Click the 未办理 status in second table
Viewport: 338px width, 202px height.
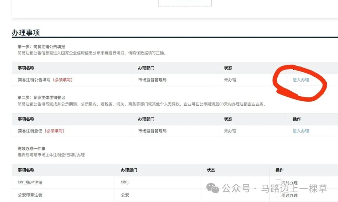pos(230,131)
